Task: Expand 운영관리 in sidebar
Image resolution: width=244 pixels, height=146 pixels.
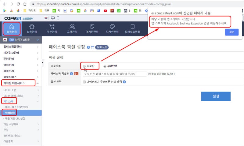Action: click(x=21, y=59)
